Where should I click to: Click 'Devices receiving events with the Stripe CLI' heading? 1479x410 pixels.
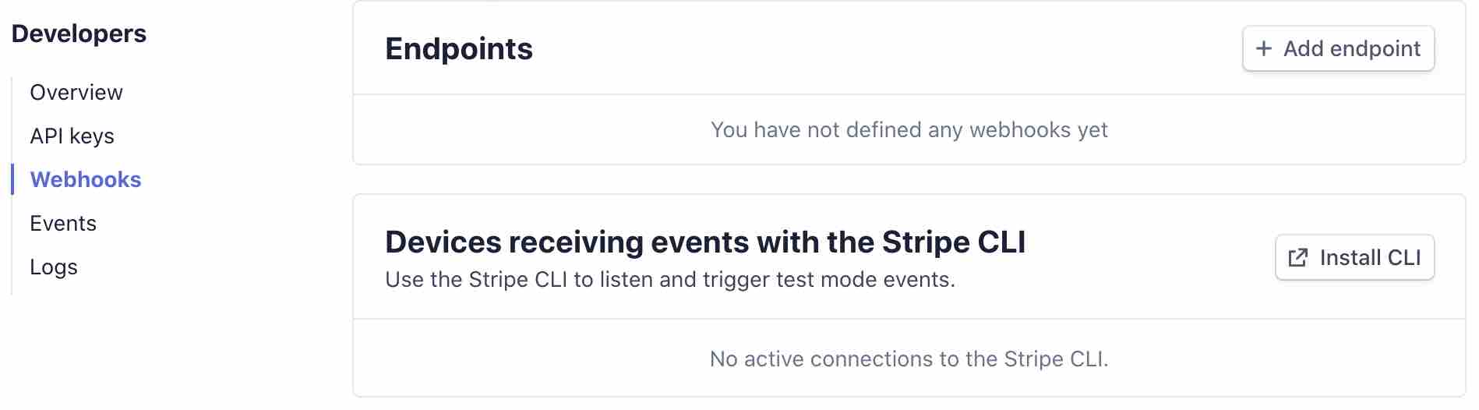(x=704, y=242)
